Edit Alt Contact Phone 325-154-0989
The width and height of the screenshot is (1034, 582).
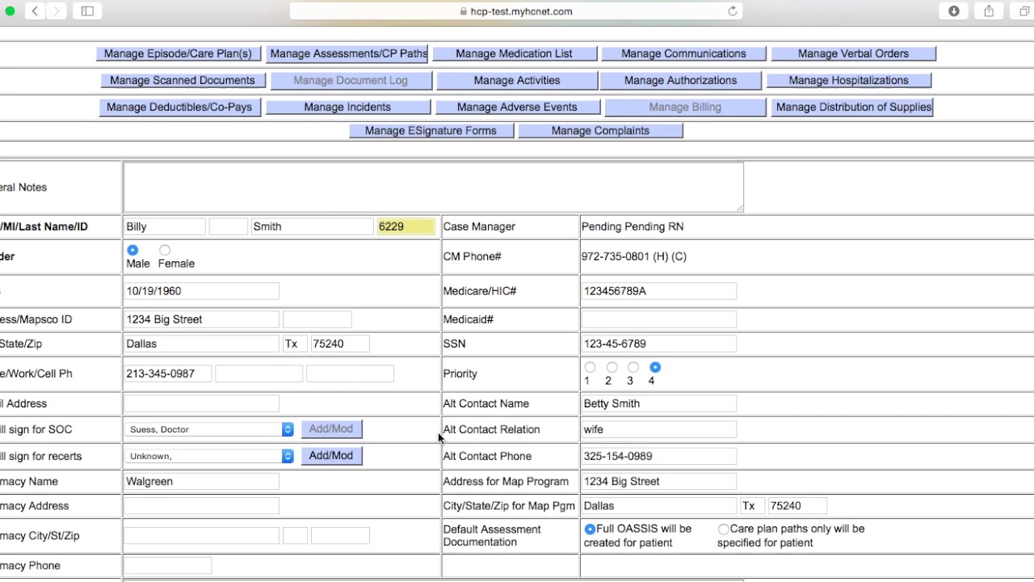pyautogui.click(x=658, y=456)
